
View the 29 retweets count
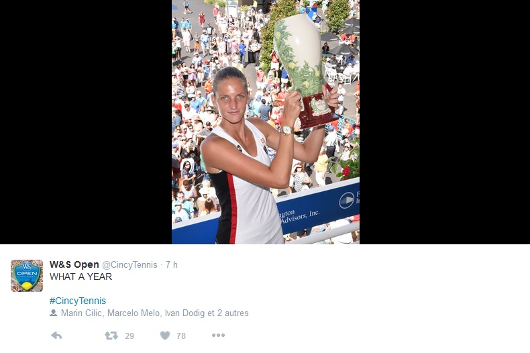click(x=129, y=336)
